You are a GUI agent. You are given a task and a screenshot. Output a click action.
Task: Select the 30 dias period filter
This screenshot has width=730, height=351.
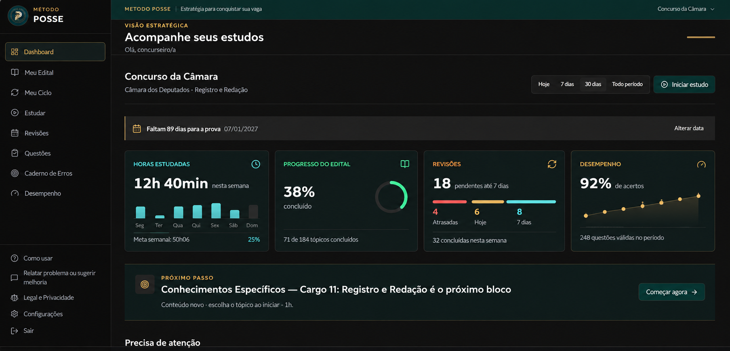[x=593, y=84]
